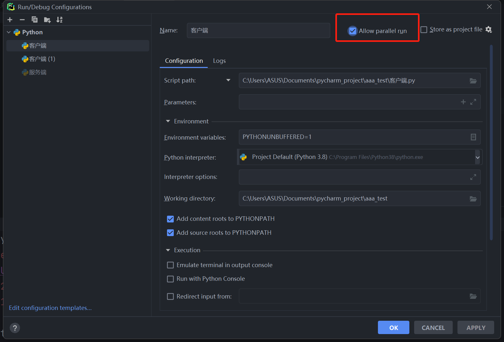The height and width of the screenshot is (342, 504).
Task: Select the 客户端 configuration
Action: 78,46
